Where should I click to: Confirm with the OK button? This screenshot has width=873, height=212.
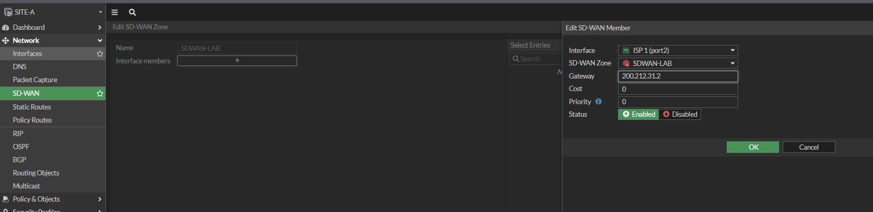pyautogui.click(x=753, y=147)
